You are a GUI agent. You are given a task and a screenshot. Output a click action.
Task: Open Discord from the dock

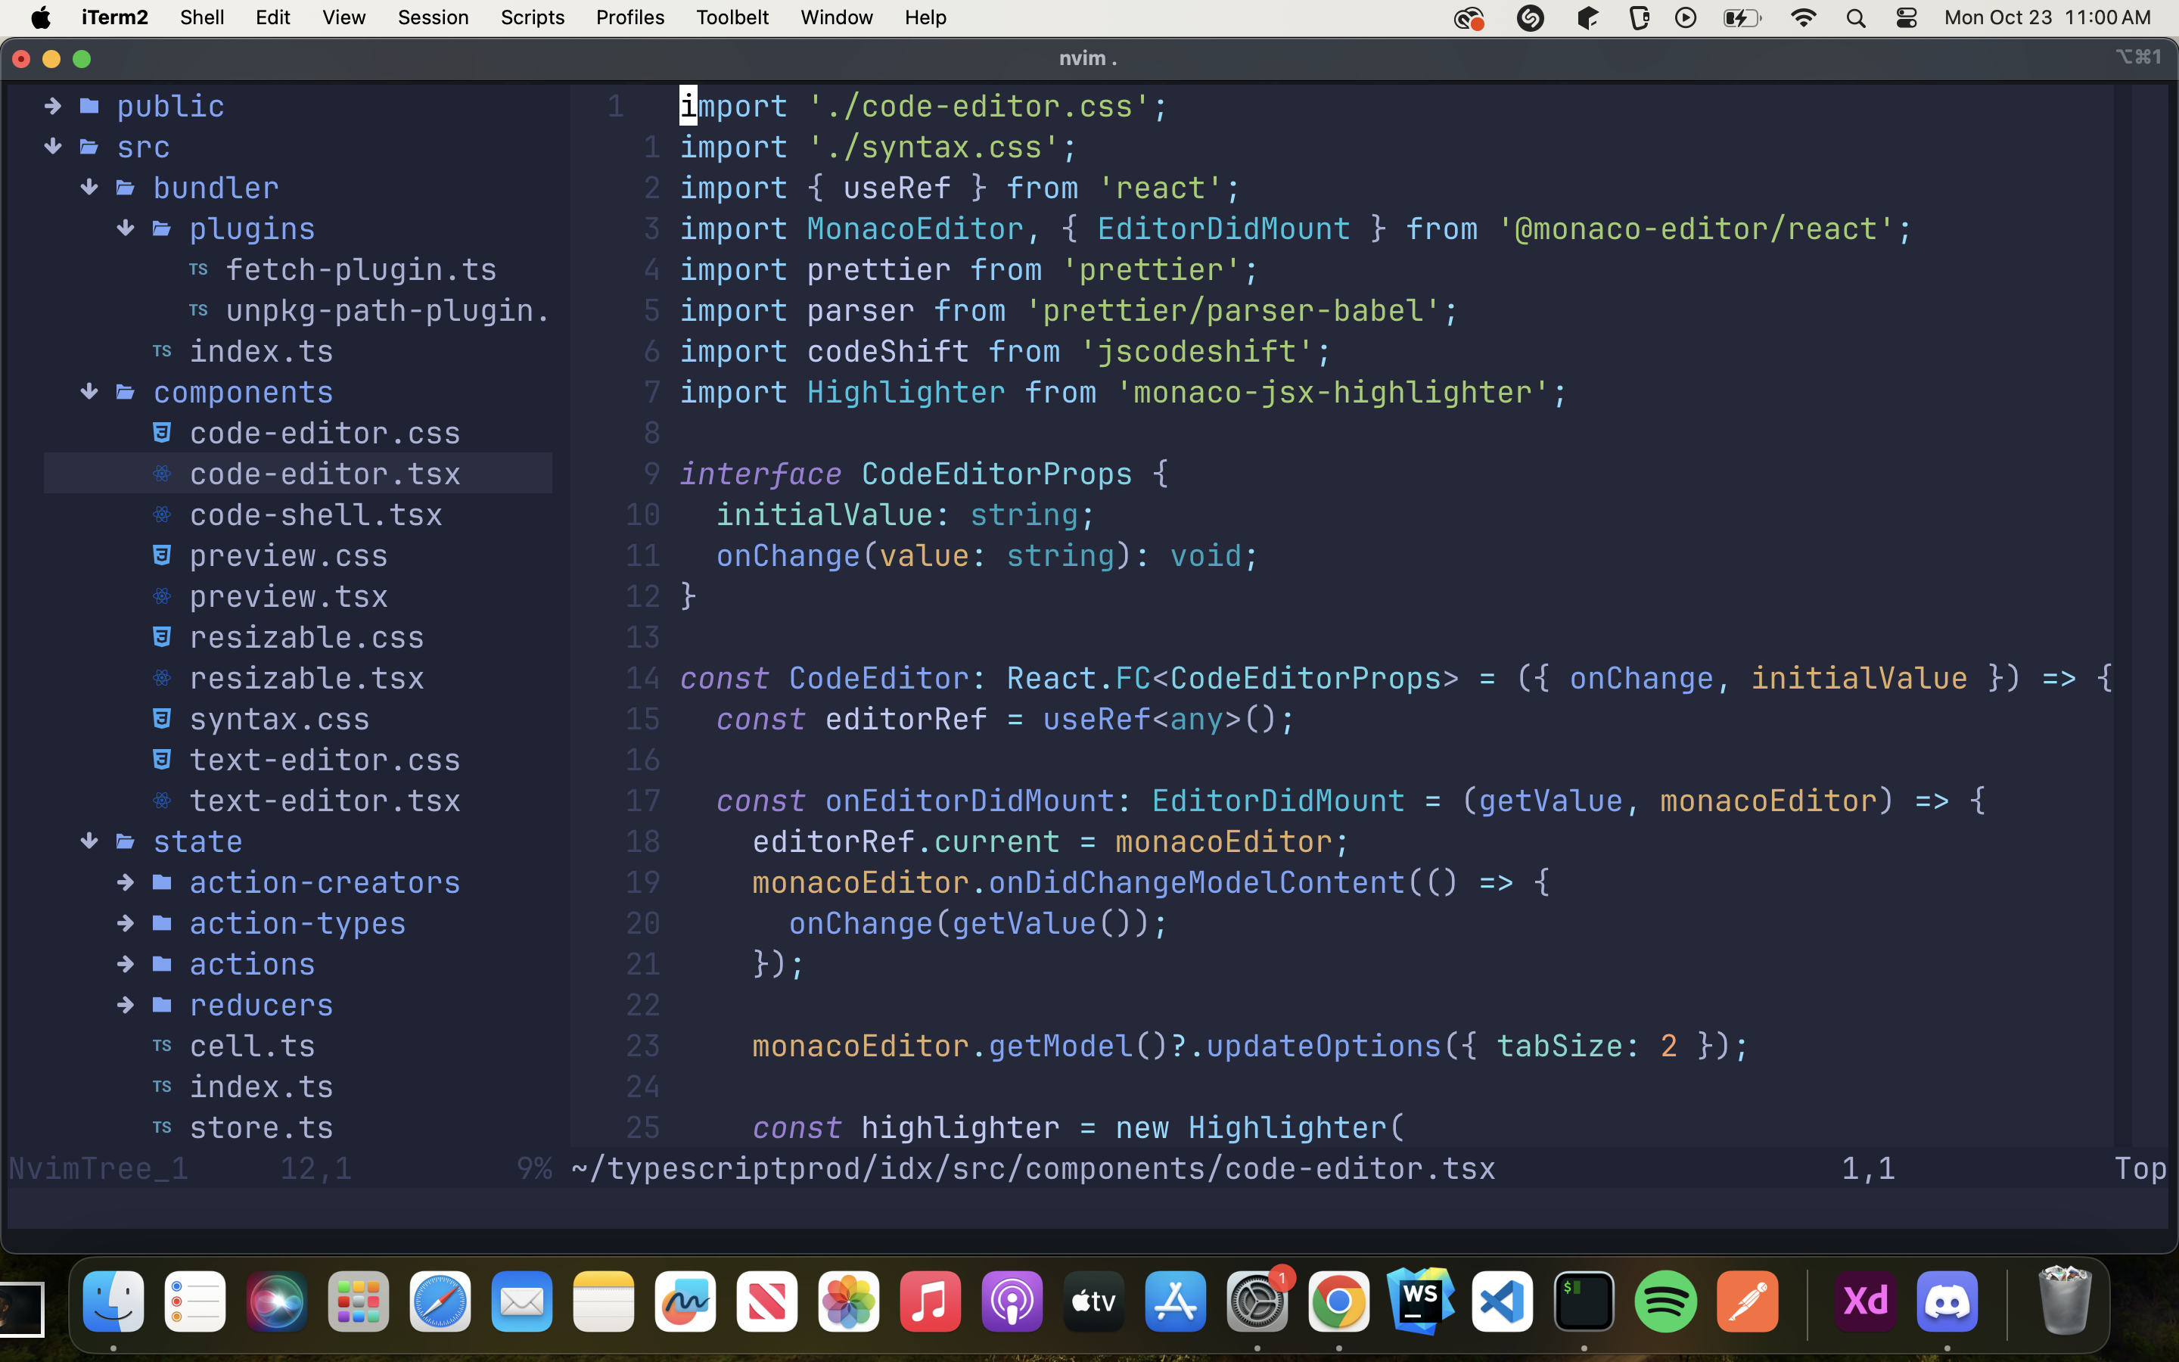(x=1947, y=1301)
